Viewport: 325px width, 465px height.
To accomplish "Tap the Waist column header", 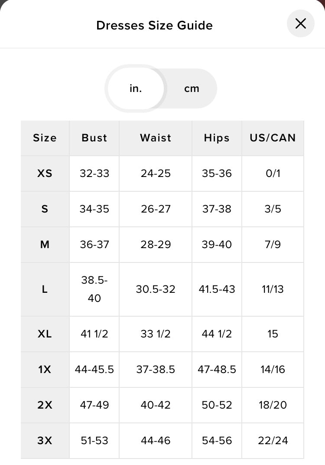I will pyautogui.click(x=156, y=138).
